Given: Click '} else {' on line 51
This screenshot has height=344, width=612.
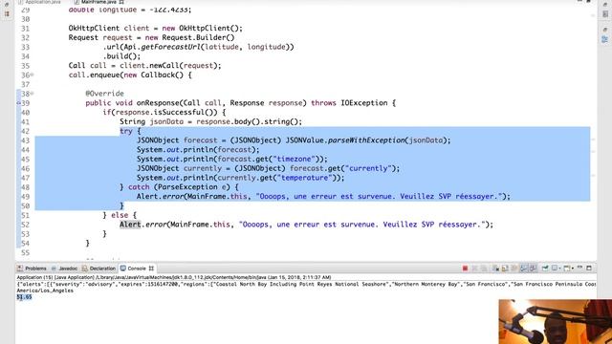Looking at the screenshot, I should 120,215.
